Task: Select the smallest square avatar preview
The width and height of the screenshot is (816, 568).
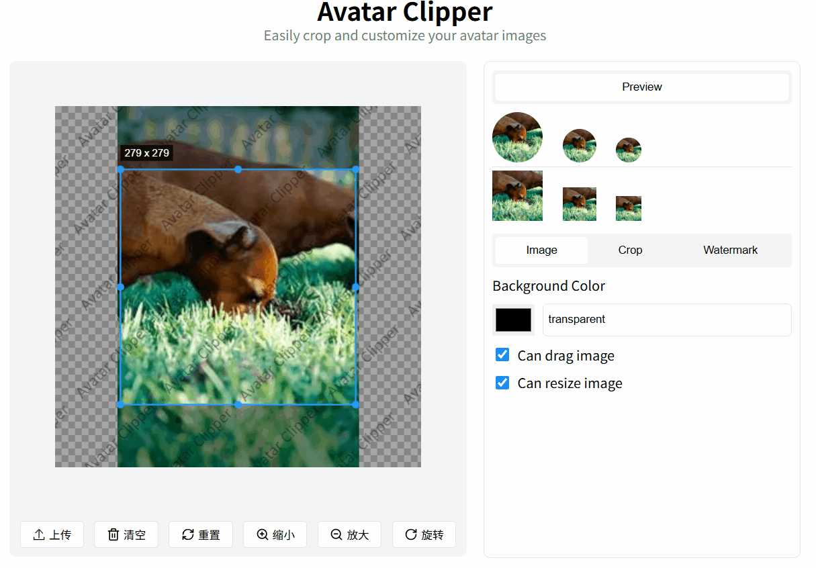Action: 629,208
